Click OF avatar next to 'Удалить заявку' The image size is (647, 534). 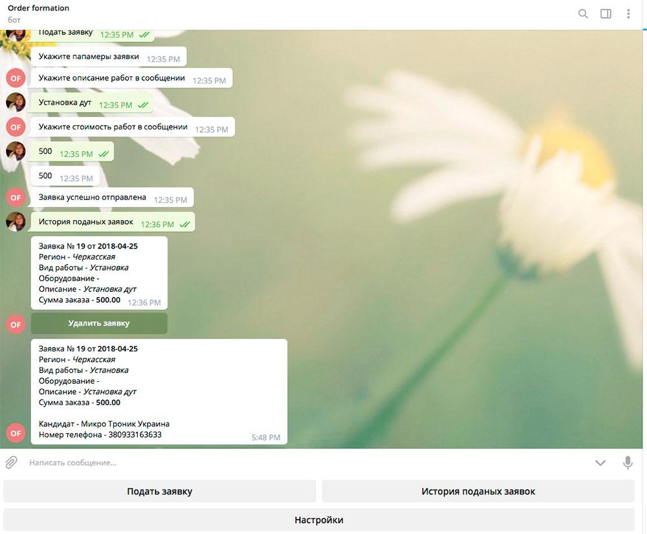click(16, 325)
